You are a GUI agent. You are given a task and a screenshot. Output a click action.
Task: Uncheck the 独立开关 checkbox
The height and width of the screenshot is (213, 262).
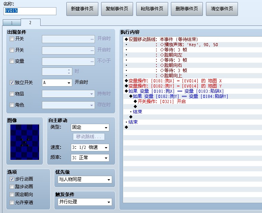pos(12,82)
